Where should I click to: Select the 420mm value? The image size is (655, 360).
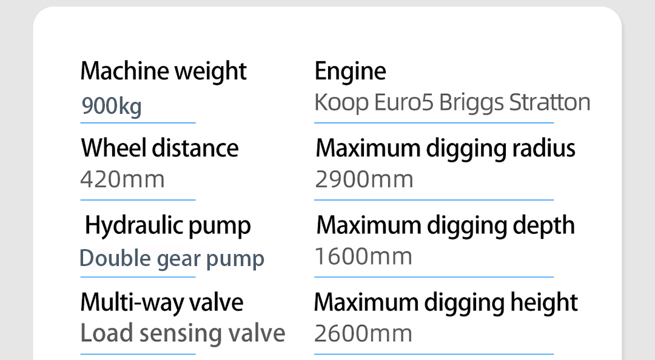click(123, 179)
